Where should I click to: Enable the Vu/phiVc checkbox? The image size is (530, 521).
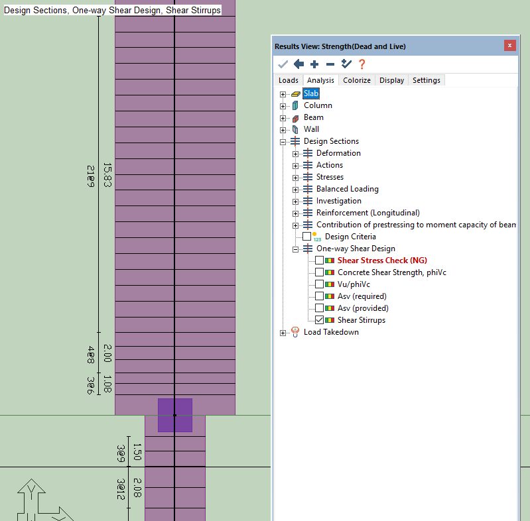click(320, 284)
